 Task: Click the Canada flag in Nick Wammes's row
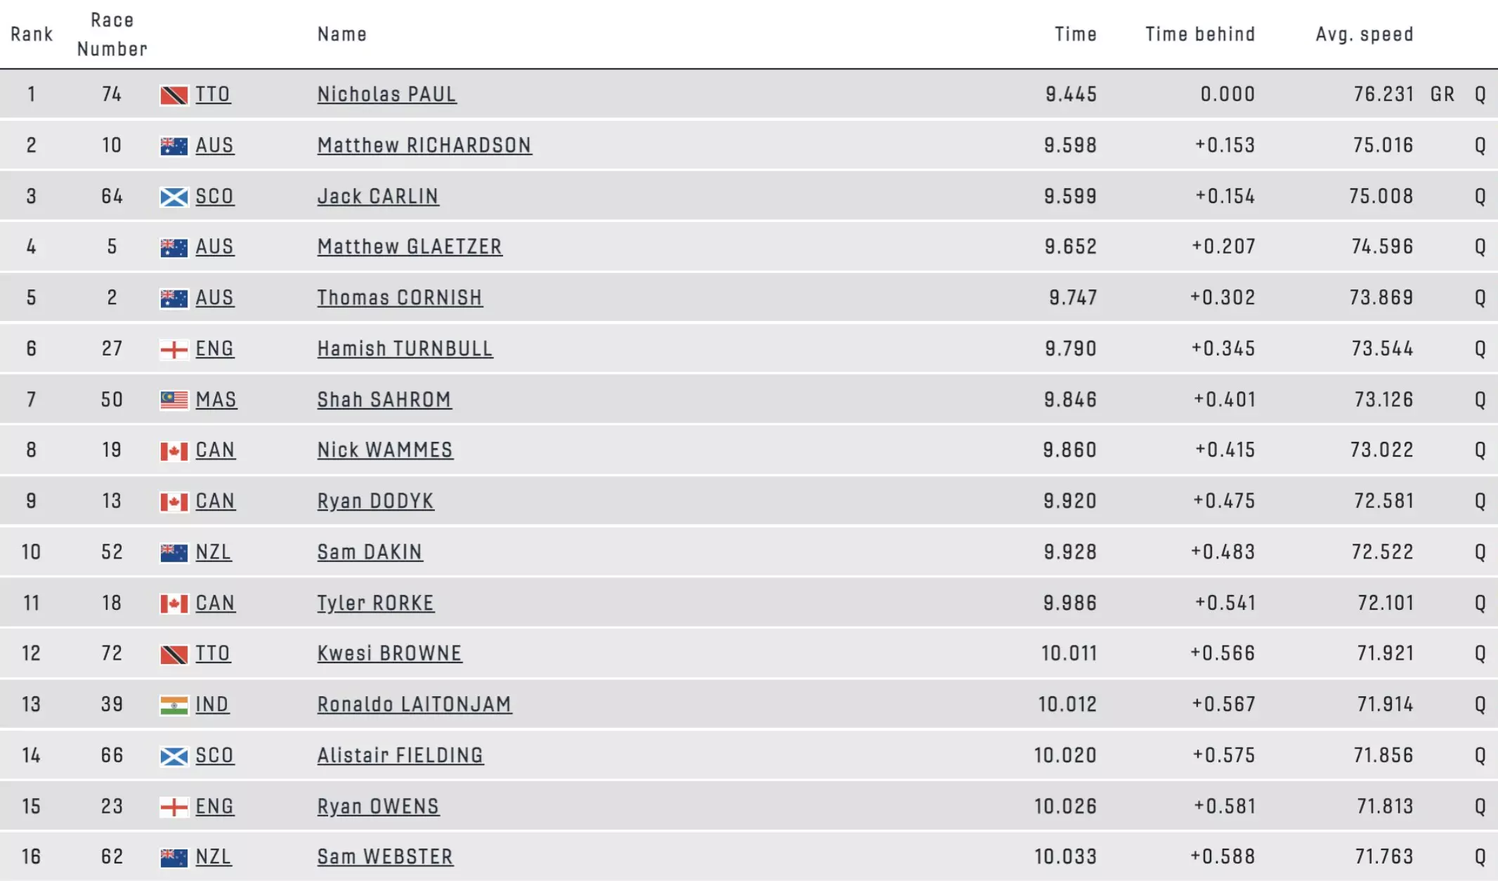click(x=174, y=450)
